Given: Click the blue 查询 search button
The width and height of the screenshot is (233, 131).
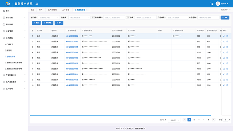Looking at the screenshot, I should pyautogui.click(x=225, y=17).
